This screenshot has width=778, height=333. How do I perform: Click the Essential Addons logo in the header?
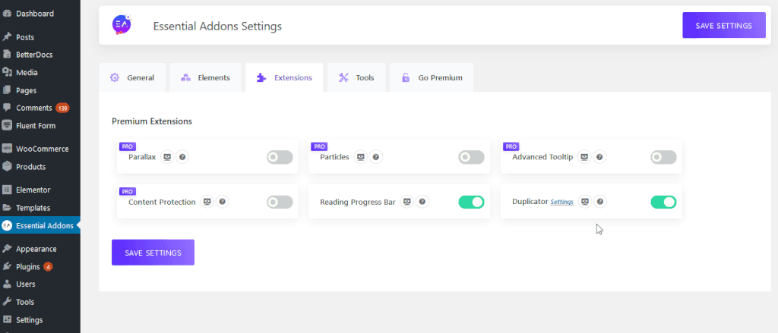point(122,25)
